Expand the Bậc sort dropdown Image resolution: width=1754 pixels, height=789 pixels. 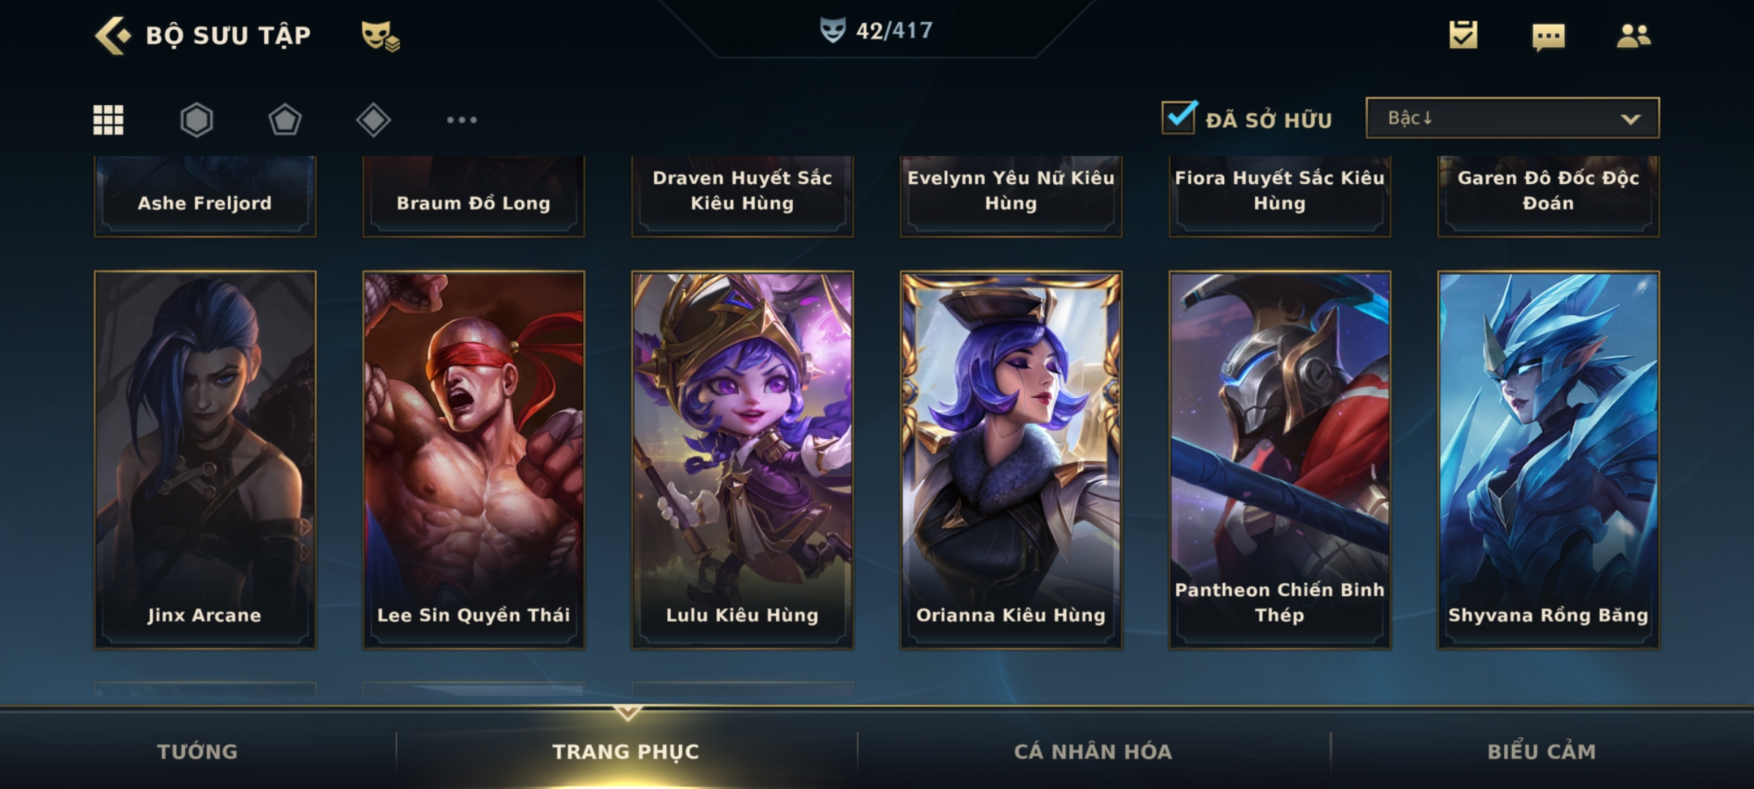click(x=1512, y=118)
